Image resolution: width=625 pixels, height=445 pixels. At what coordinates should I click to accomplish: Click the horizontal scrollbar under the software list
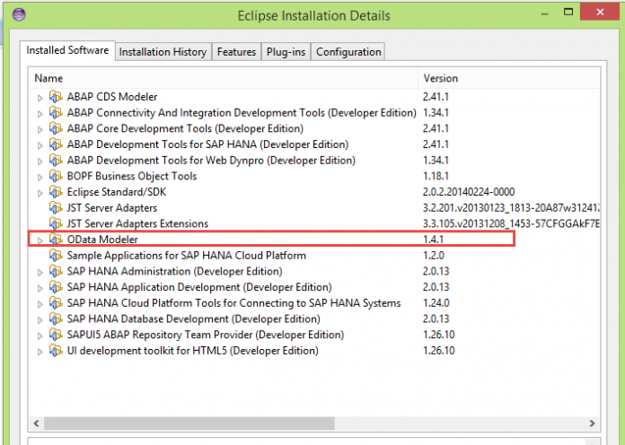coord(314,422)
